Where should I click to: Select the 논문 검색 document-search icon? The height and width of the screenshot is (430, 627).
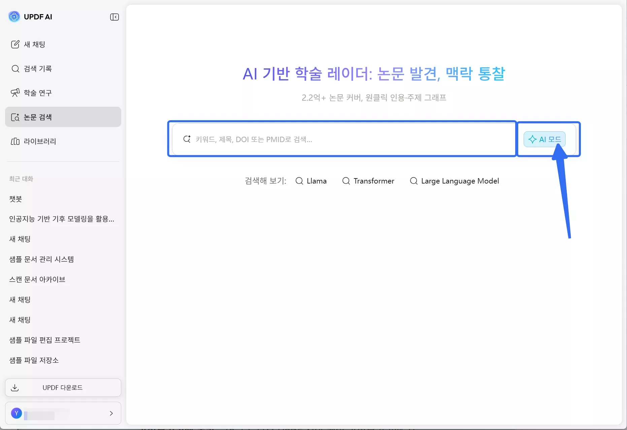[15, 117]
